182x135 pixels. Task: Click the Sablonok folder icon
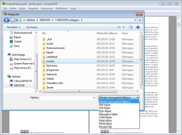pyautogui.click(x=44, y=74)
